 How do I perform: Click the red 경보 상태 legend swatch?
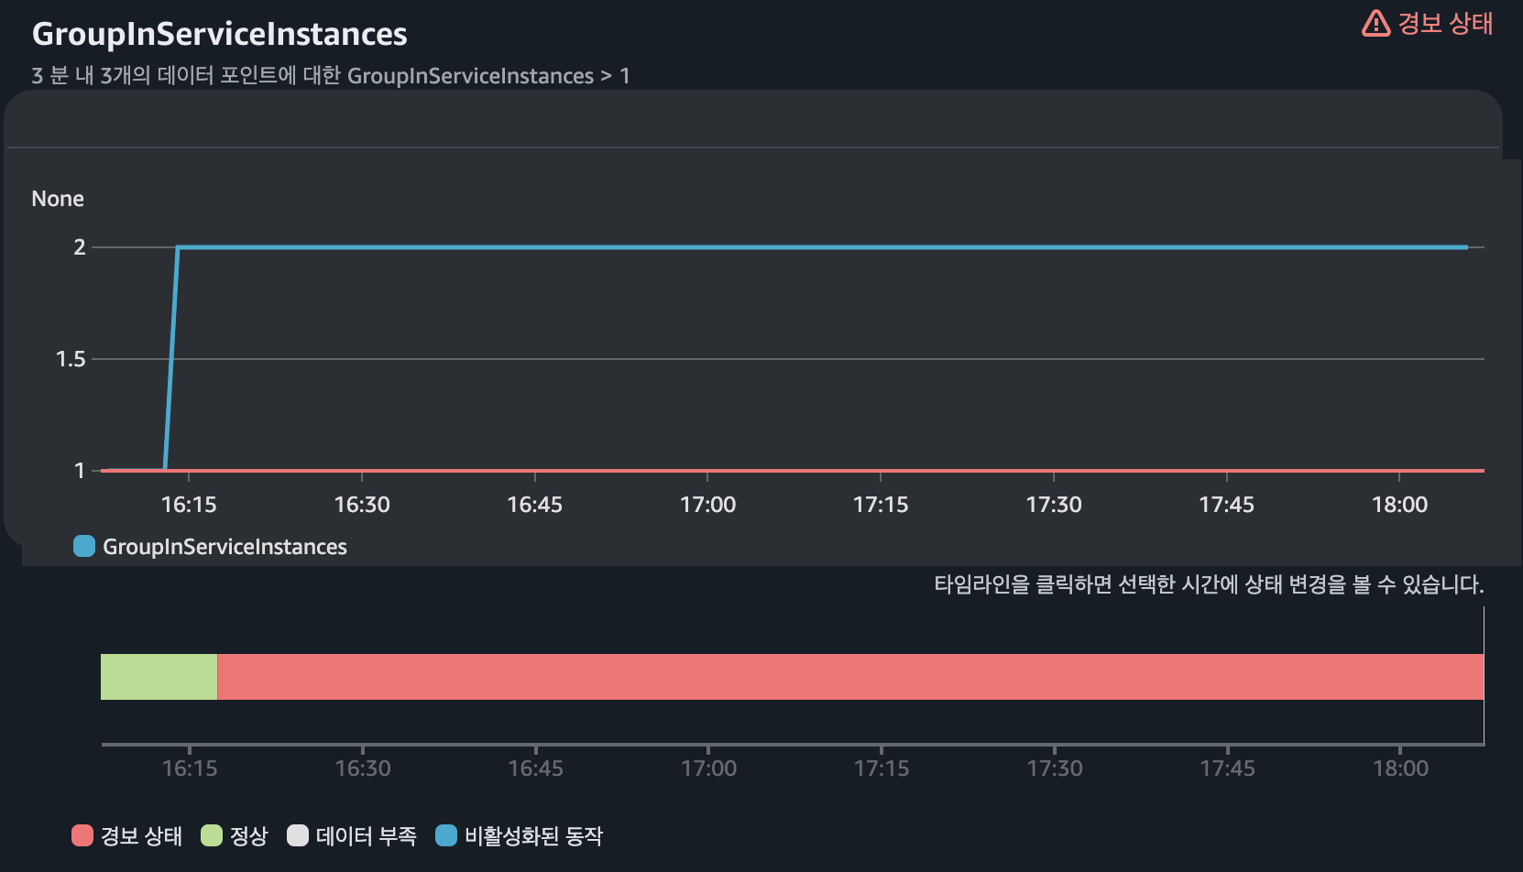click(82, 835)
